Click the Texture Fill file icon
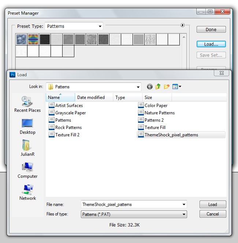This screenshot has height=243, width=238. pyautogui.click(x=141, y=127)
